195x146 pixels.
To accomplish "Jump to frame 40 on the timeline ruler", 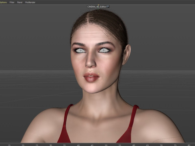I will tap(78, 145).
